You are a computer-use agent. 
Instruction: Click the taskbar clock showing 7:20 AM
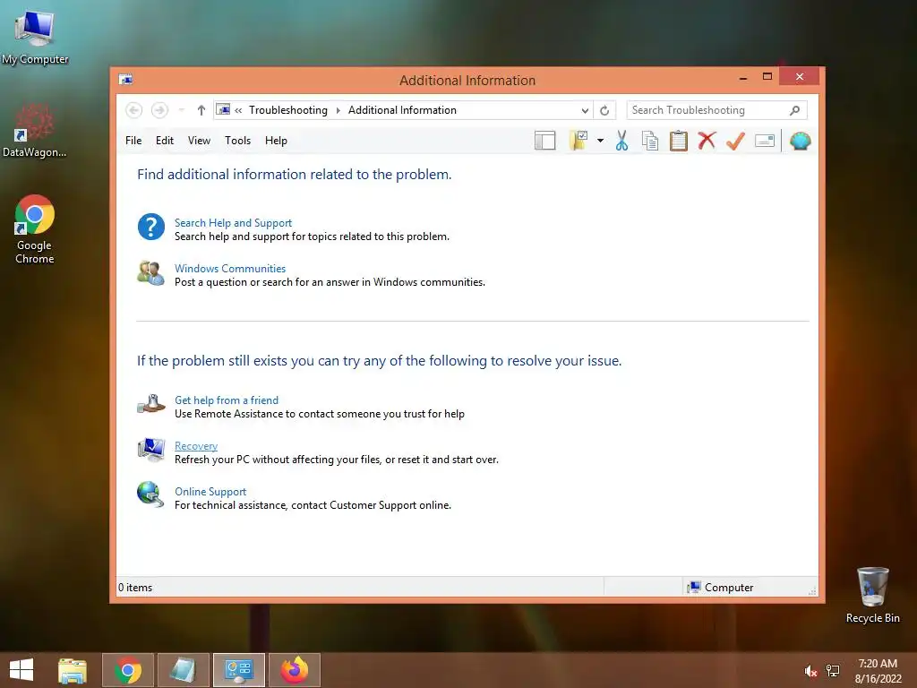(x=878, y=671)
